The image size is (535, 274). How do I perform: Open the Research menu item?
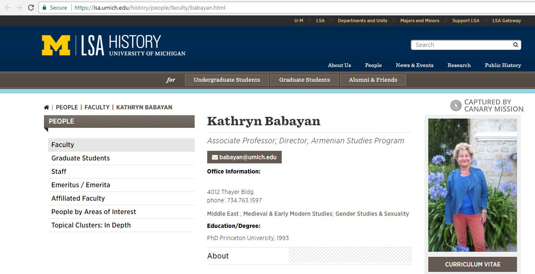[459, 65]
